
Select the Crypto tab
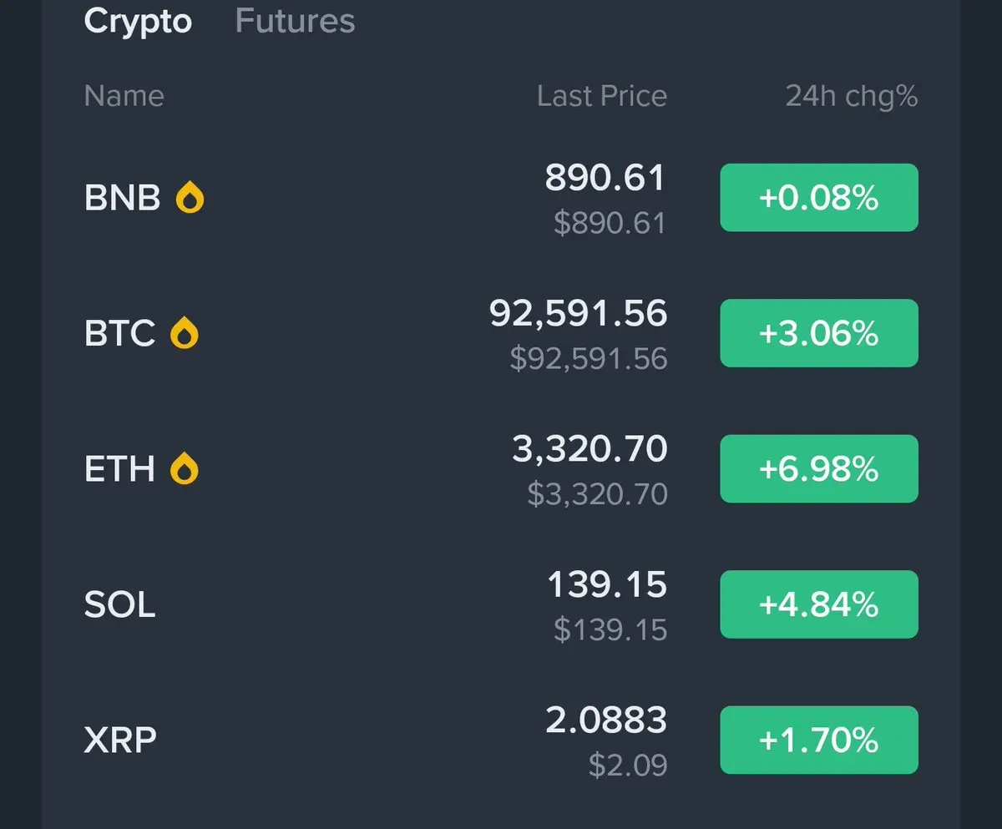(138, 21)
